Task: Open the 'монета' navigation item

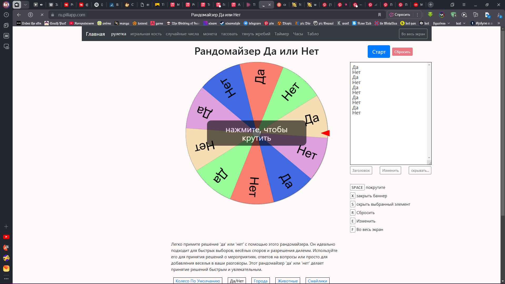Action: click(x=210, y=34)
